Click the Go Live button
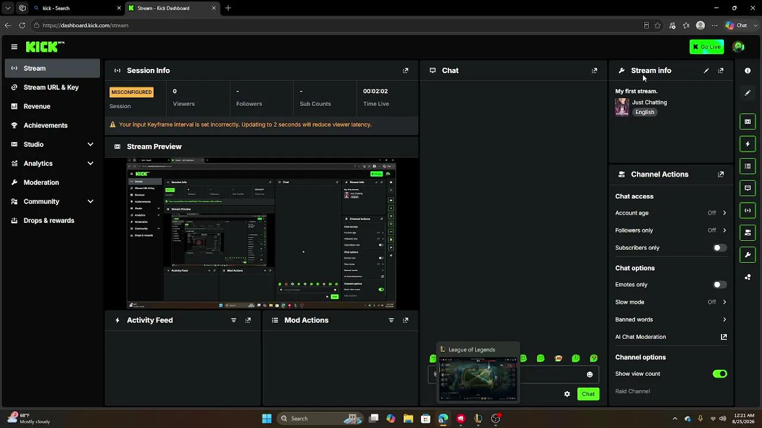 coord(707,47)
